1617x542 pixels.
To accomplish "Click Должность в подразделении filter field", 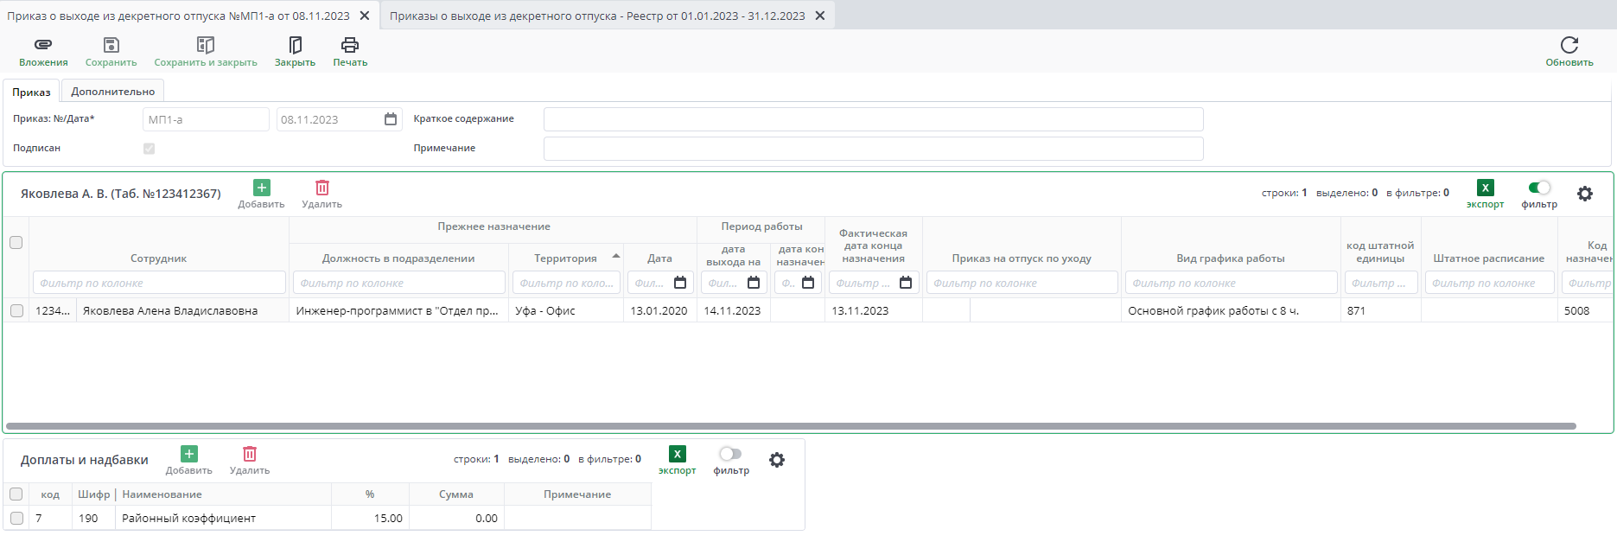I will (x=398, y=283).
